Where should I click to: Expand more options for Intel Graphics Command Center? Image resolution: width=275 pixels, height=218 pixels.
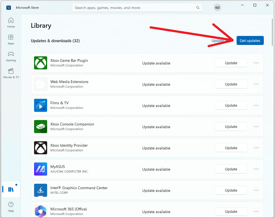point(256,190)
